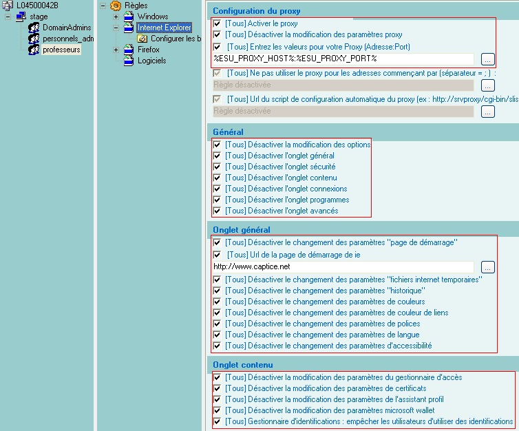
Task: Click the L04500042B server icon
Action: 9,6
